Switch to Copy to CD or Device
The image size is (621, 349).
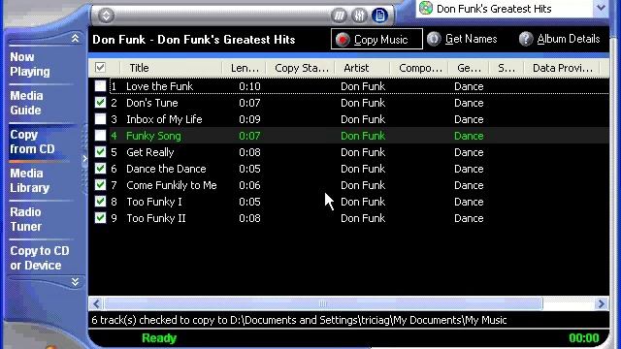pos(40,258)
